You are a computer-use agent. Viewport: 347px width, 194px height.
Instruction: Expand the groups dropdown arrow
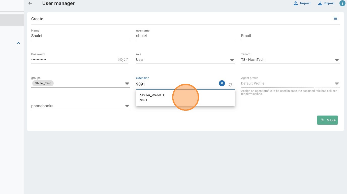click(x=127, y=84)
